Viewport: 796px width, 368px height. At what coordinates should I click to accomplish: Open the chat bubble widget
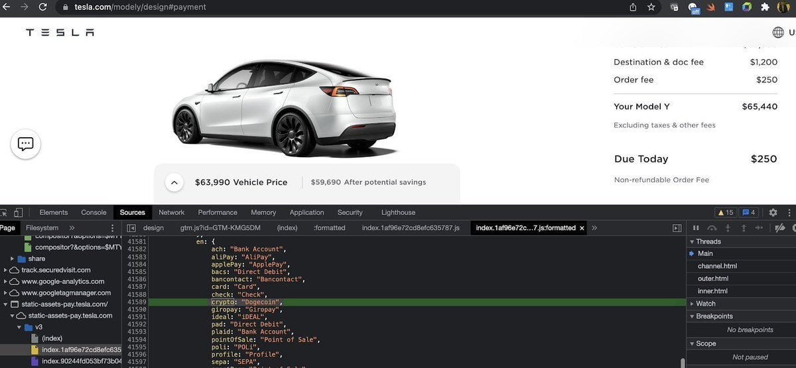pyautogui.click(x=25, y=144)
